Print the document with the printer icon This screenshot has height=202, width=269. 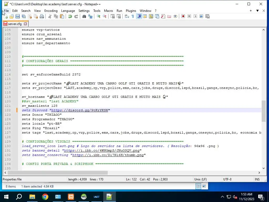click(x=42, y=16)
